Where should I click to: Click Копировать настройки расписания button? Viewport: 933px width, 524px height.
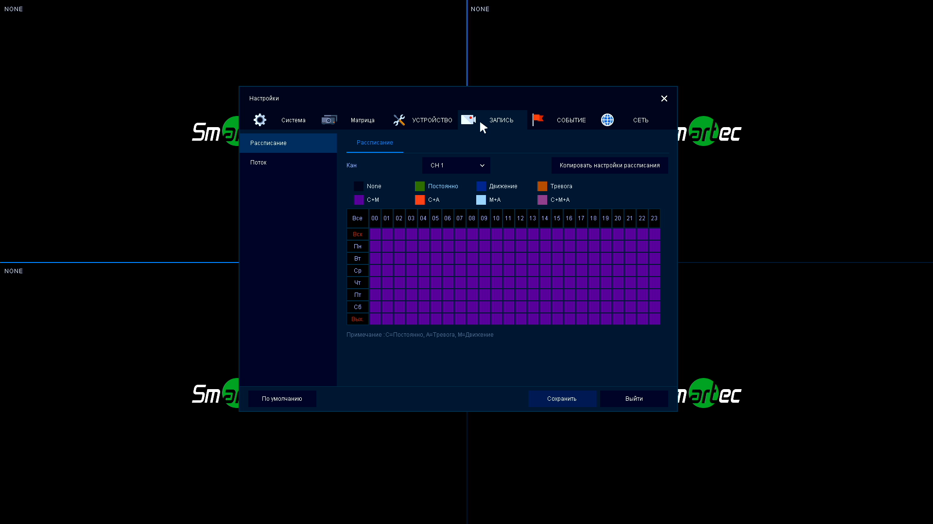point(609,165)
